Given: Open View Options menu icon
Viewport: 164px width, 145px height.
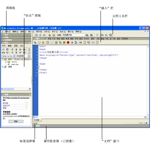Looking at the screenshot, I should click(111, 35).
